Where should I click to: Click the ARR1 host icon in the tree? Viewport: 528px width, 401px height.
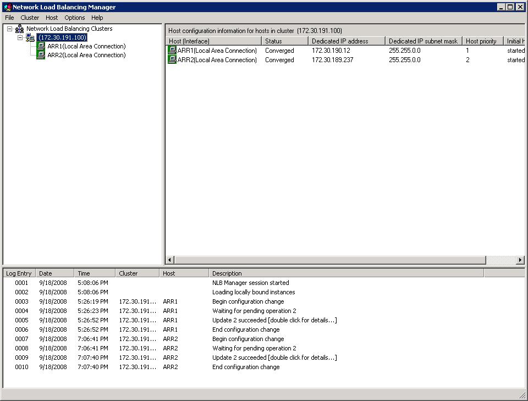[x=41, y=47]
